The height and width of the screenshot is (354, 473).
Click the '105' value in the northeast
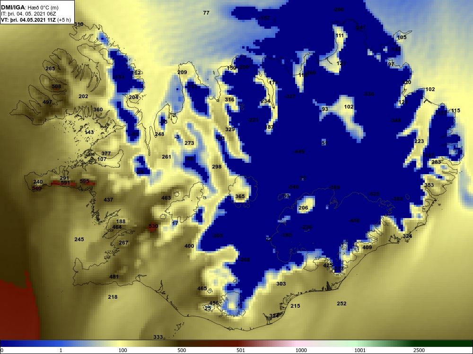[x=402, y=37]
